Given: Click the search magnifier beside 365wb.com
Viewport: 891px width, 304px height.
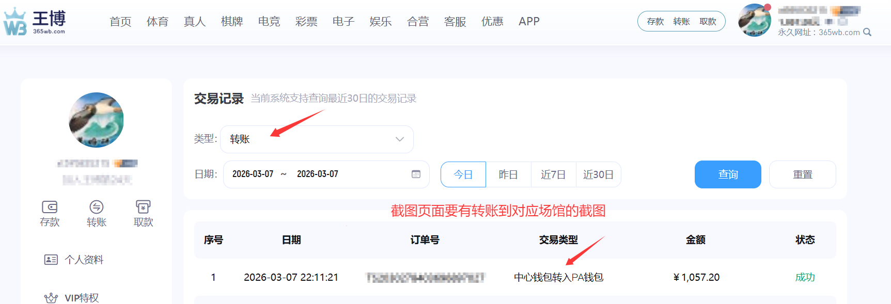Looking at the screenshot, I should point(867,33).
